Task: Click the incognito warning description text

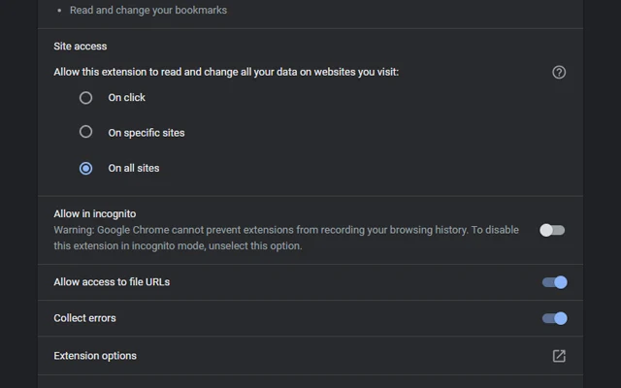Action: (x=286, y=238)
